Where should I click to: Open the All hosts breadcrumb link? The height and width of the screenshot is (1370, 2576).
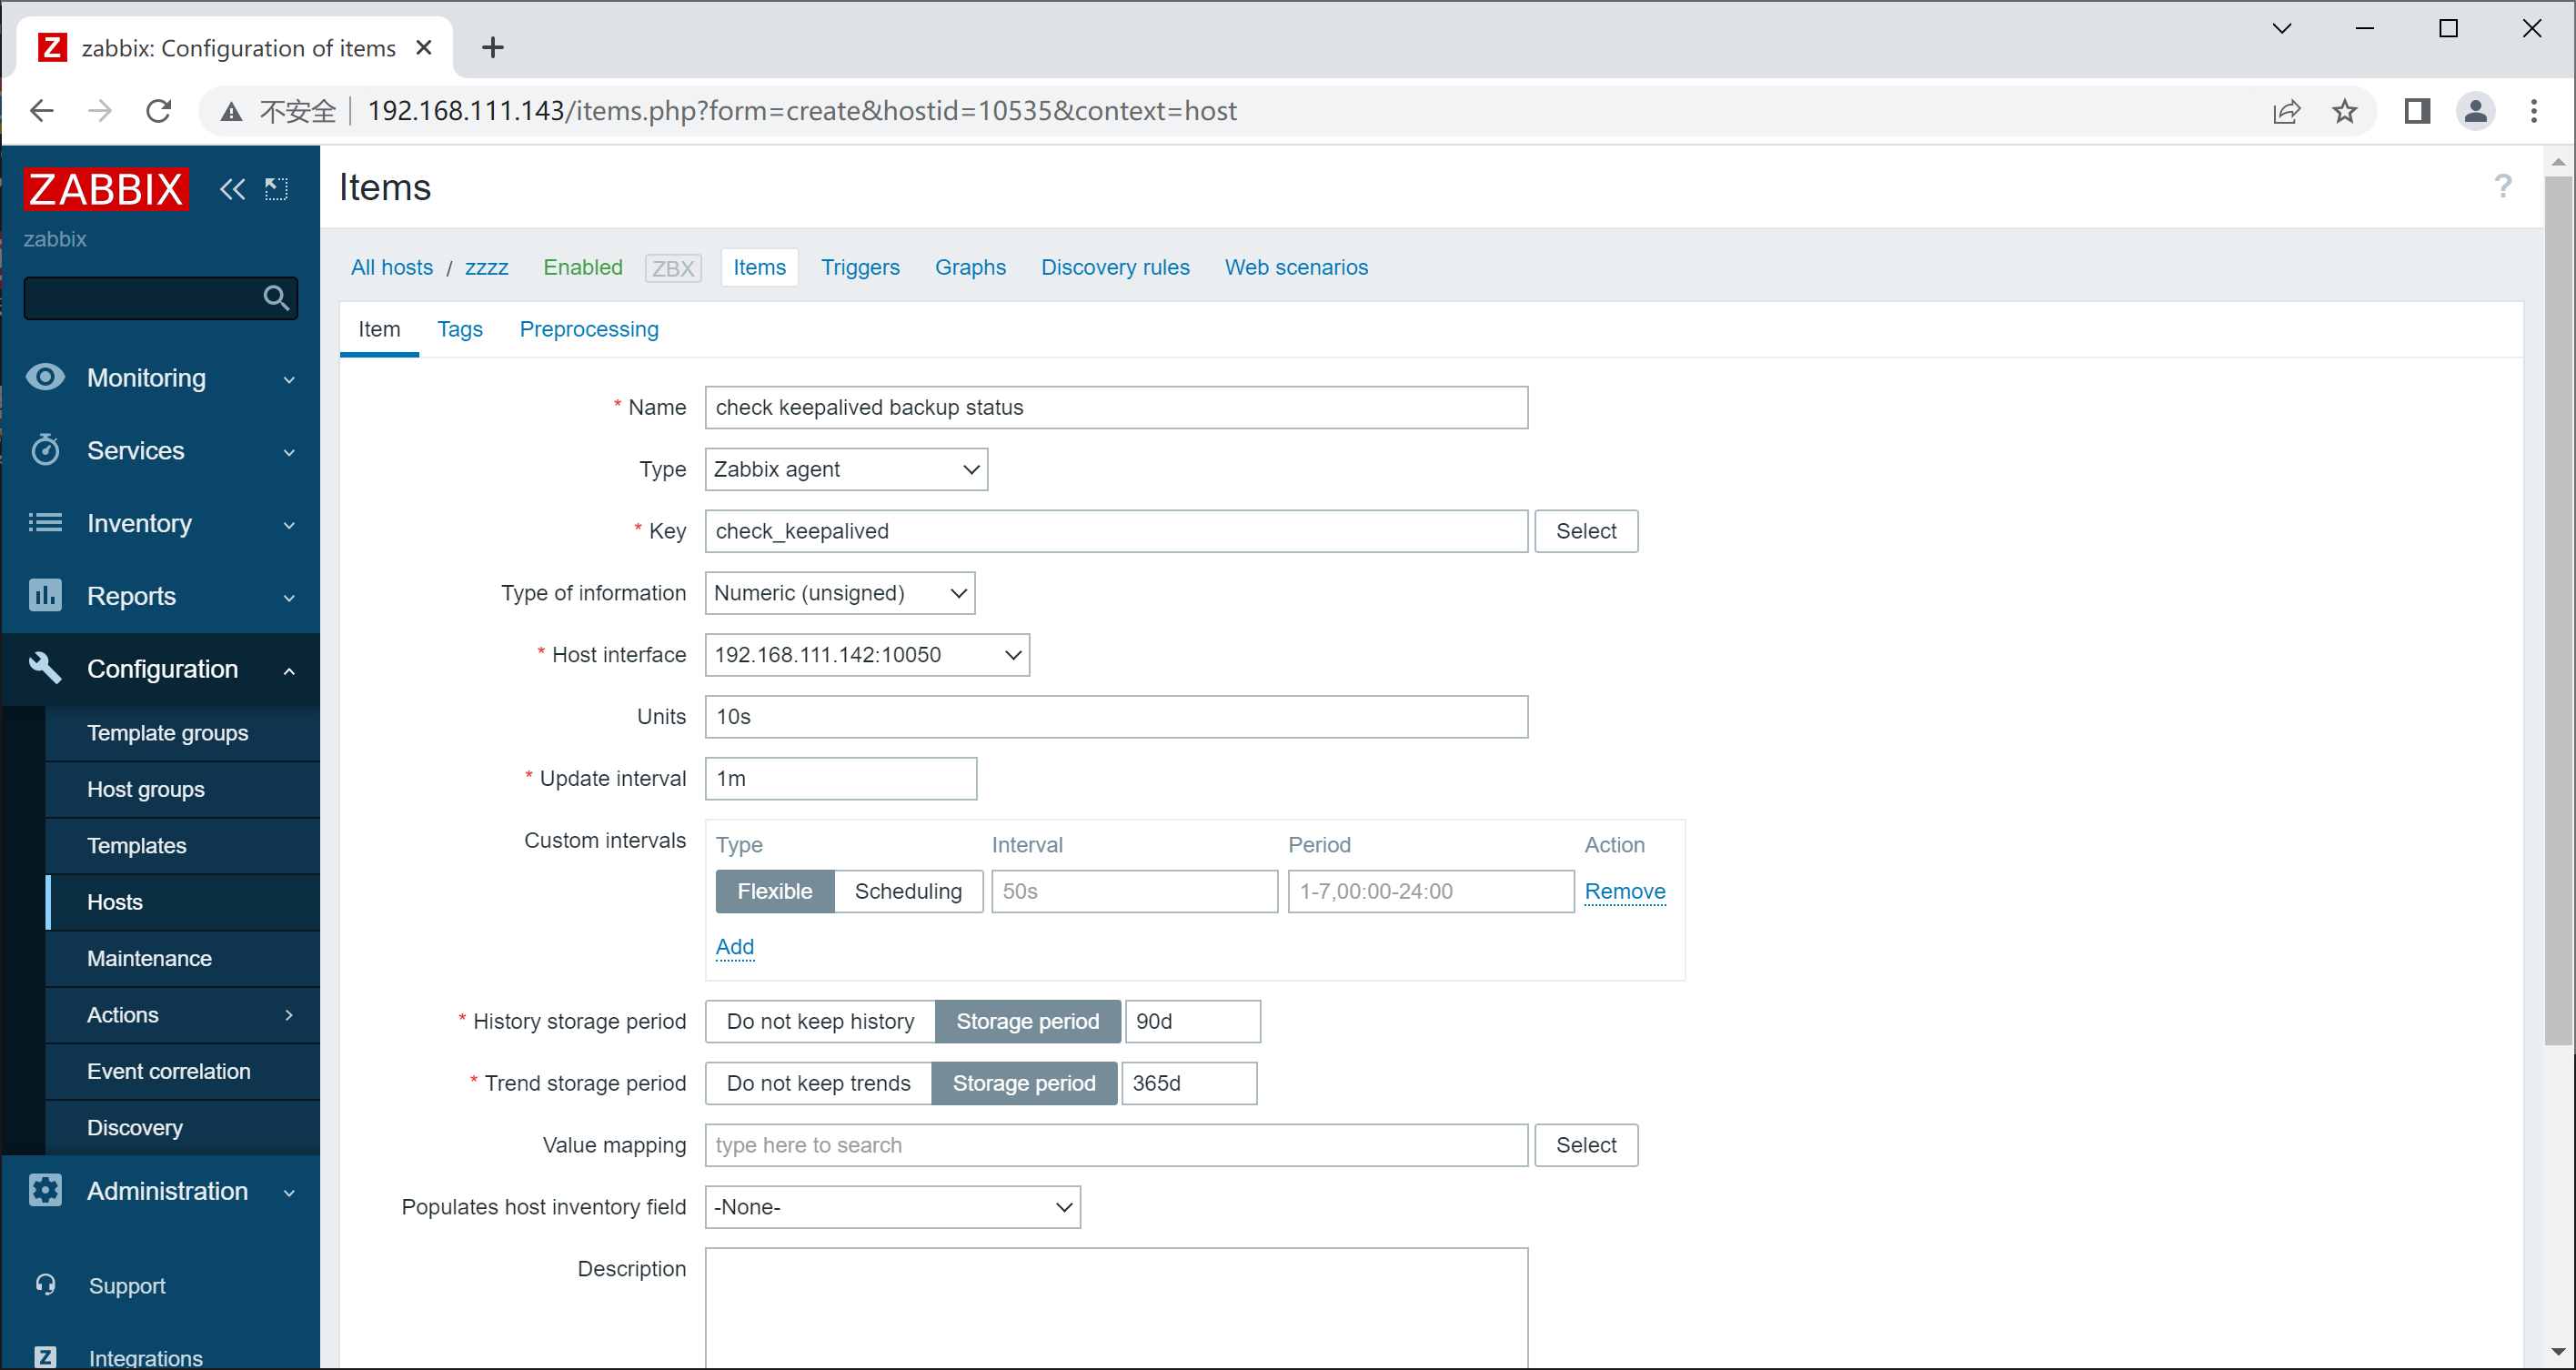point(391,267)
